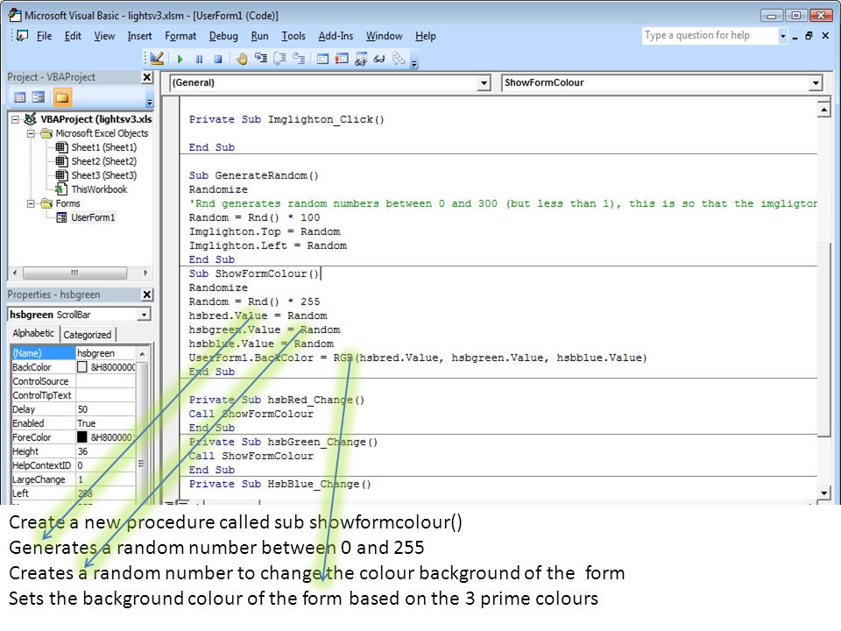Click the Enabled property value True
This screenshot has width=841, height=631.
(105, 423)
